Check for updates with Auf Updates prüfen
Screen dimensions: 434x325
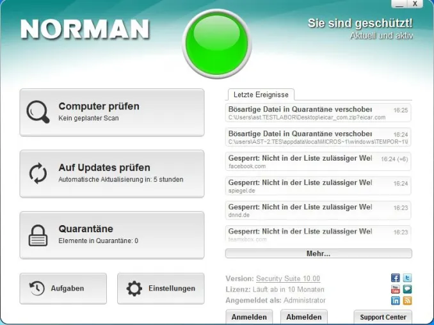112,174
